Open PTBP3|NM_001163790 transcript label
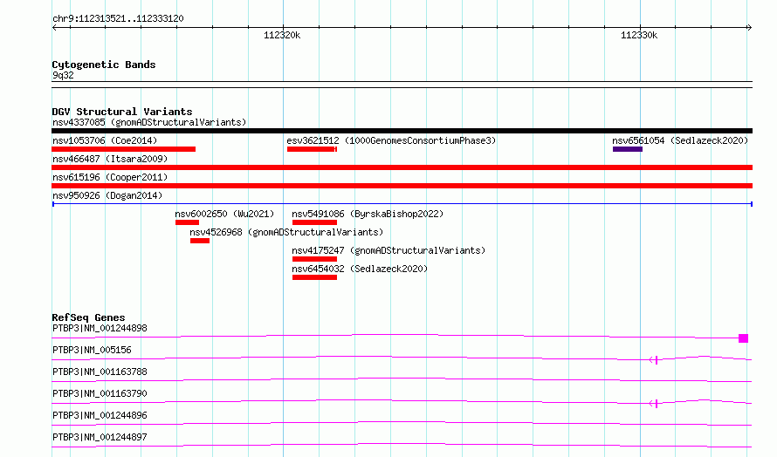 [x=100, y=393]
